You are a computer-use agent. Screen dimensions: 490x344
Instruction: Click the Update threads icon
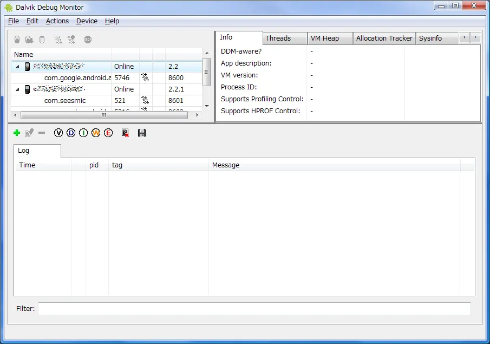coord(58,40)
